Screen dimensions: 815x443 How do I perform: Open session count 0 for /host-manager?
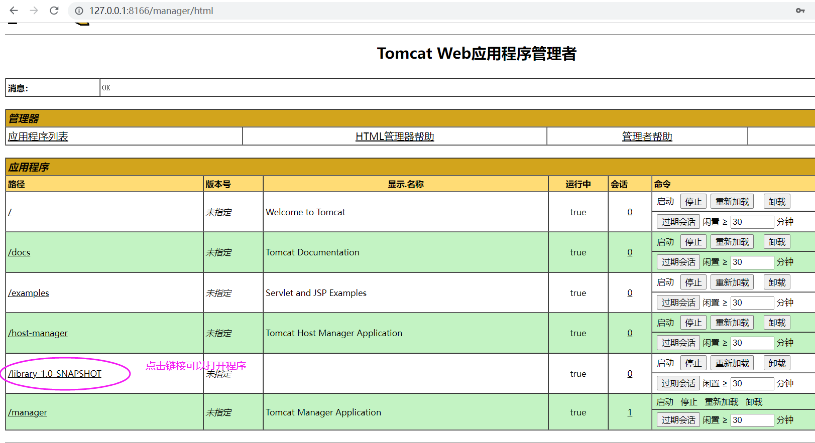[x=630, y=333]
